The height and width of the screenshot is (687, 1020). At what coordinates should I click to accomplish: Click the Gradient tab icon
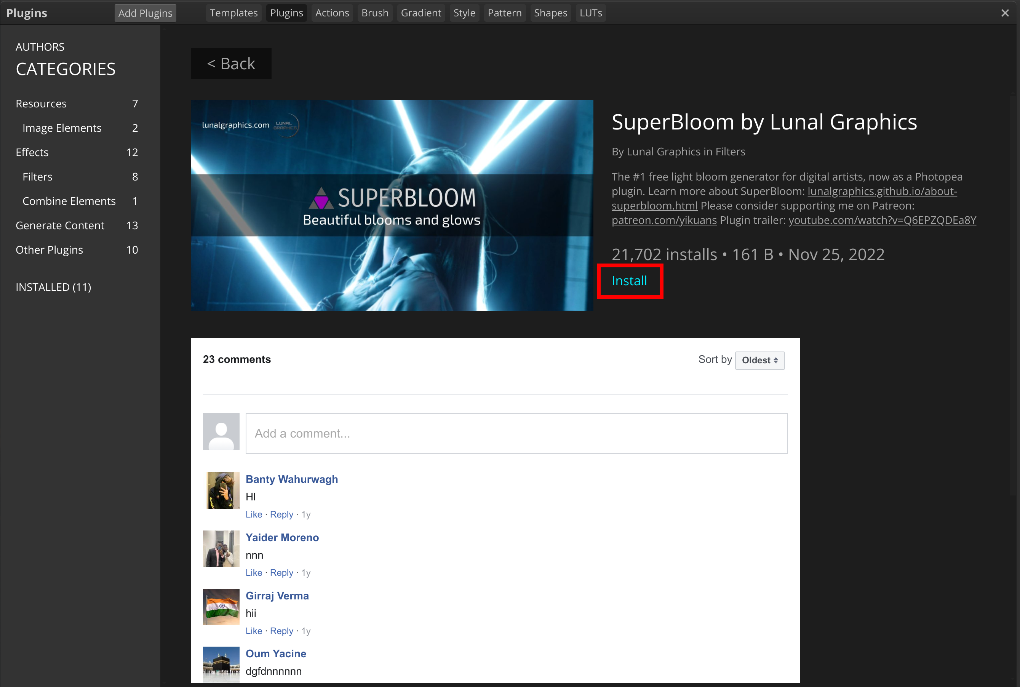[420, 13]
